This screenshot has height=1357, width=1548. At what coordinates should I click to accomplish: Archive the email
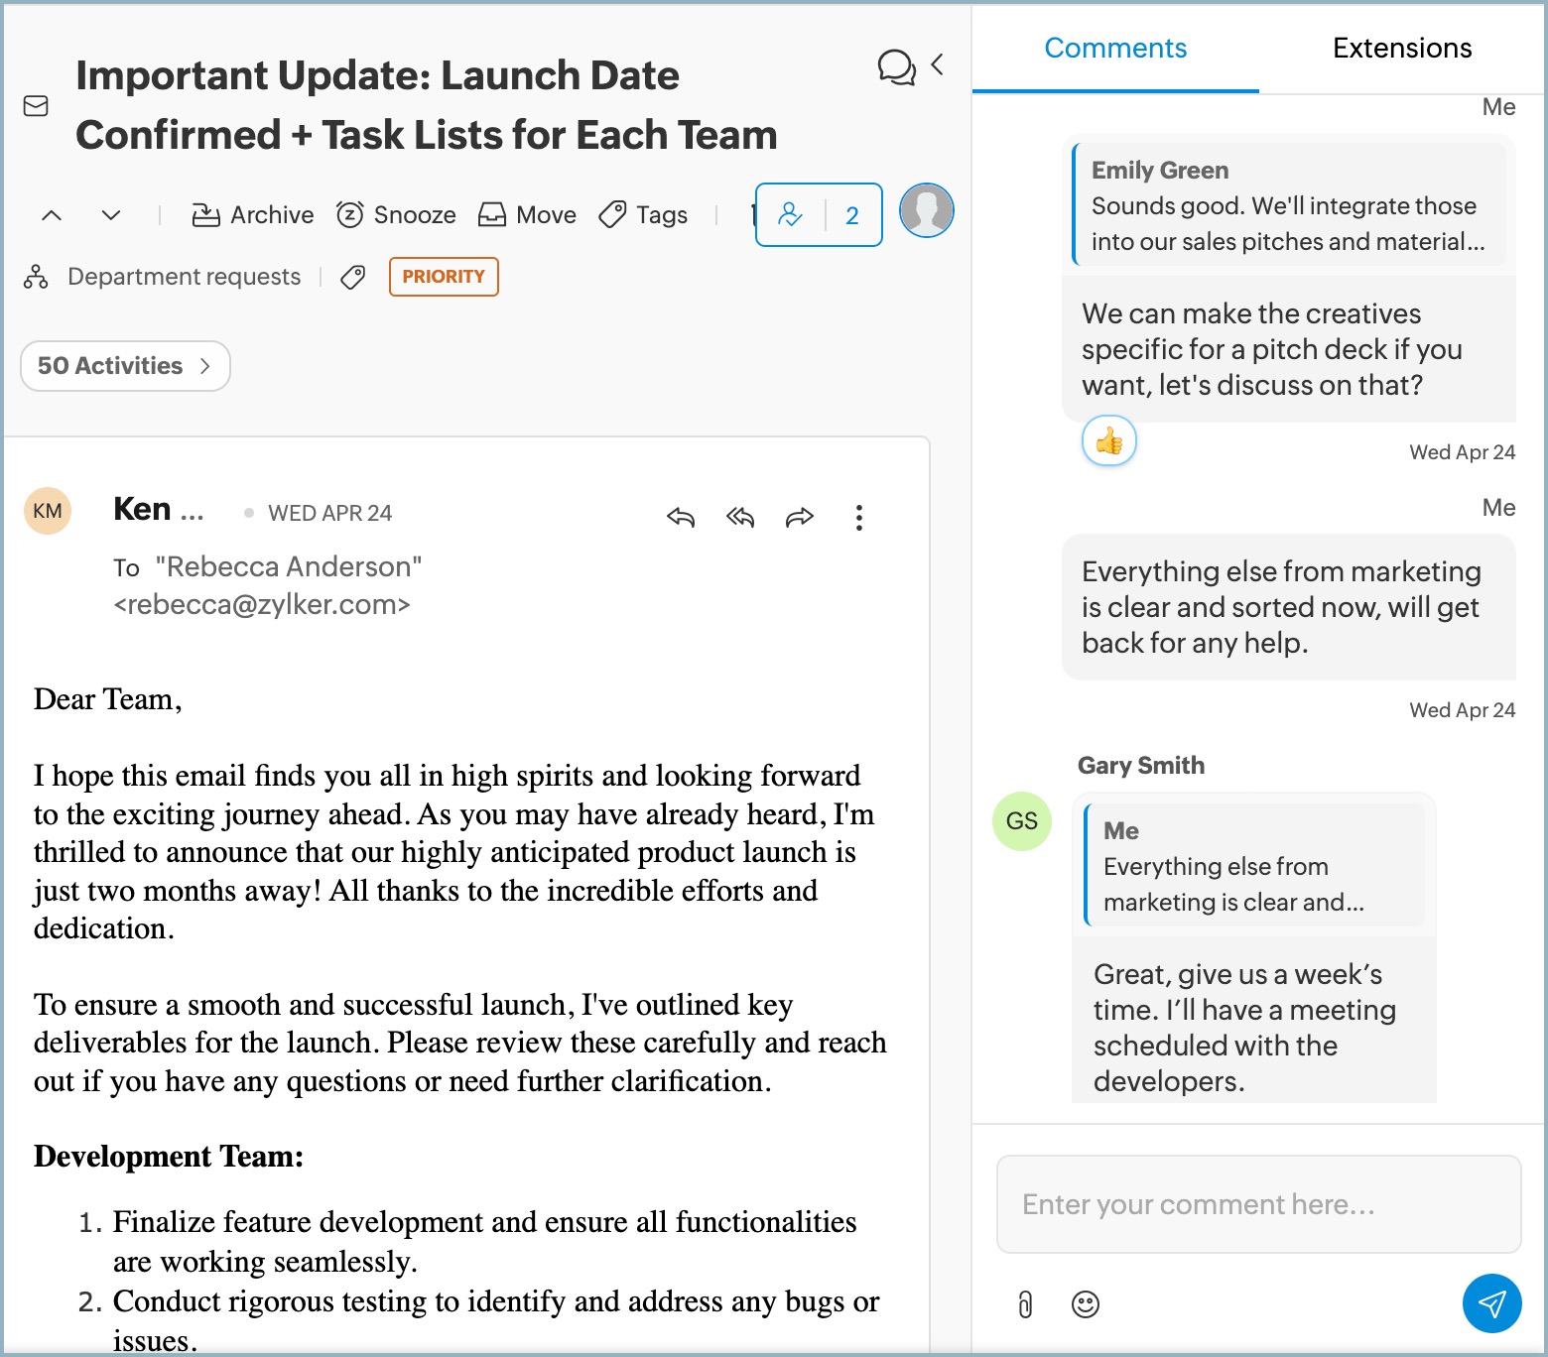pyautogui.click(x=251, y=214)
